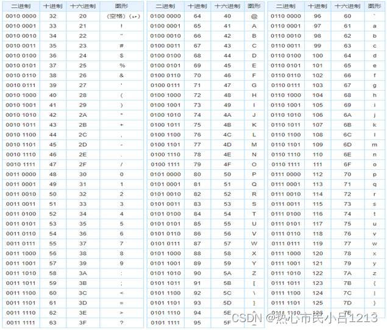387x330 pixels.
Task: Select the # character cell
Action: [121, 46]
